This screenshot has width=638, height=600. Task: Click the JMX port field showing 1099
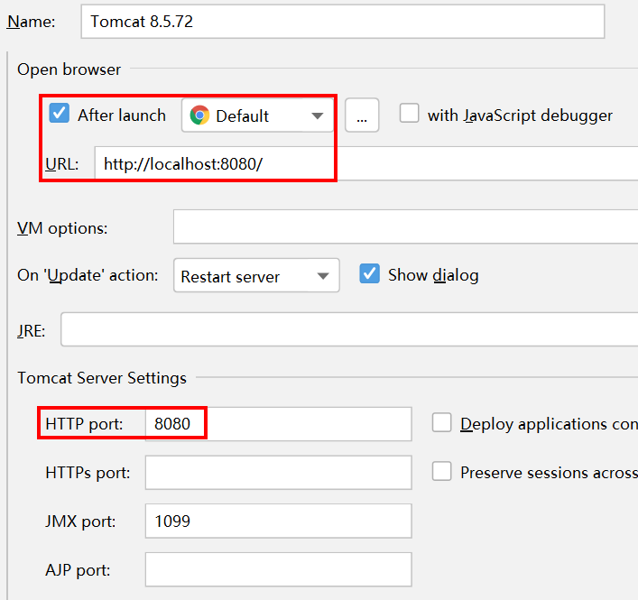278,522
